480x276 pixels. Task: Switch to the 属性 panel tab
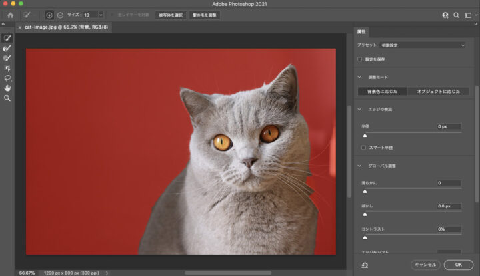[361, 32]
